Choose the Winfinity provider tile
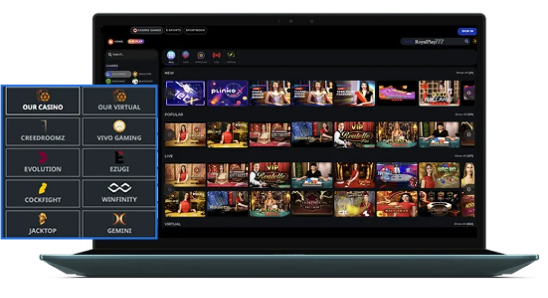The height and width of the screenshot is (298, 548). [x=119, y=193]
